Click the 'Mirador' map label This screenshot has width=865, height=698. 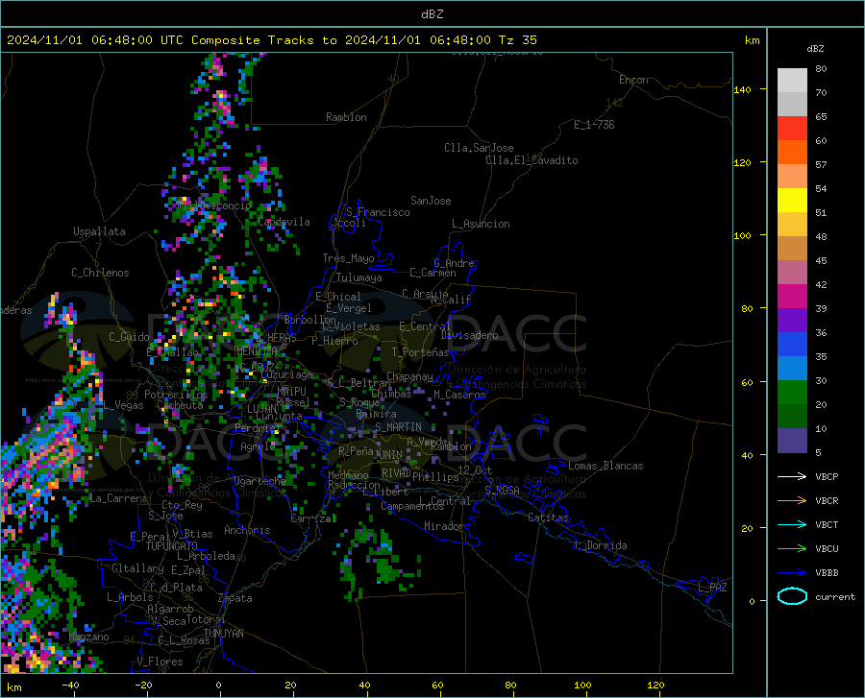(444, 526)
